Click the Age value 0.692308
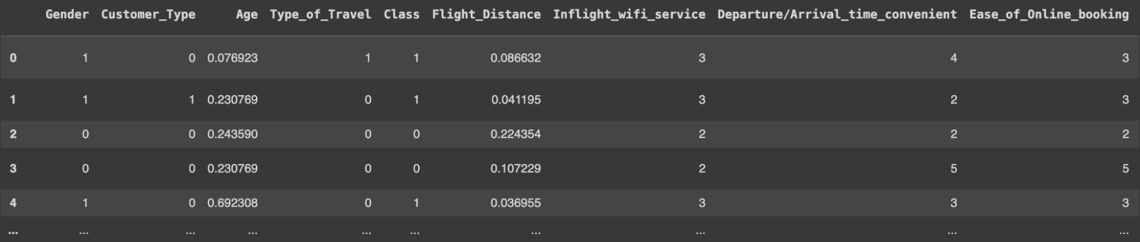Screen dimensions: 1140x242 pyautogui.click(x=232, y=203)
